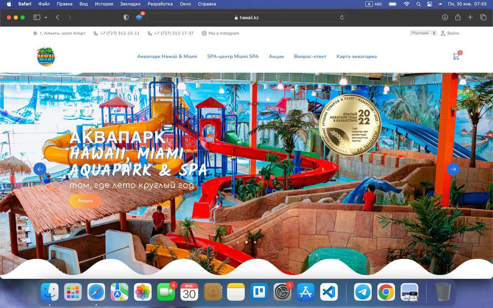The height and width of the screenshot is (308, 493).
Task: Call the +7 (727) 312-15-11 number
Action: [x=116, y=33]
